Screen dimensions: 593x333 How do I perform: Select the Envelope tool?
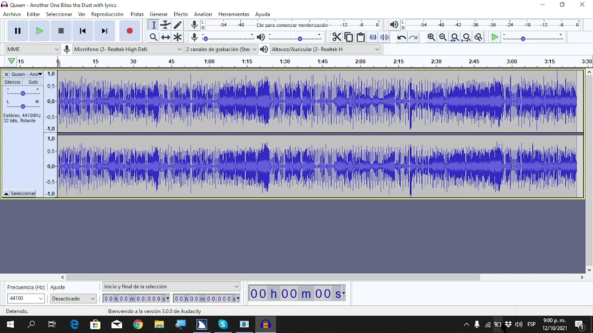(165, 25)
